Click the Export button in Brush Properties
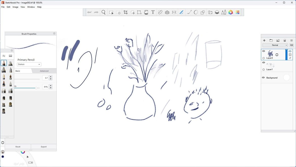Screen dimensions: 296x167 [x=44, y=147]
